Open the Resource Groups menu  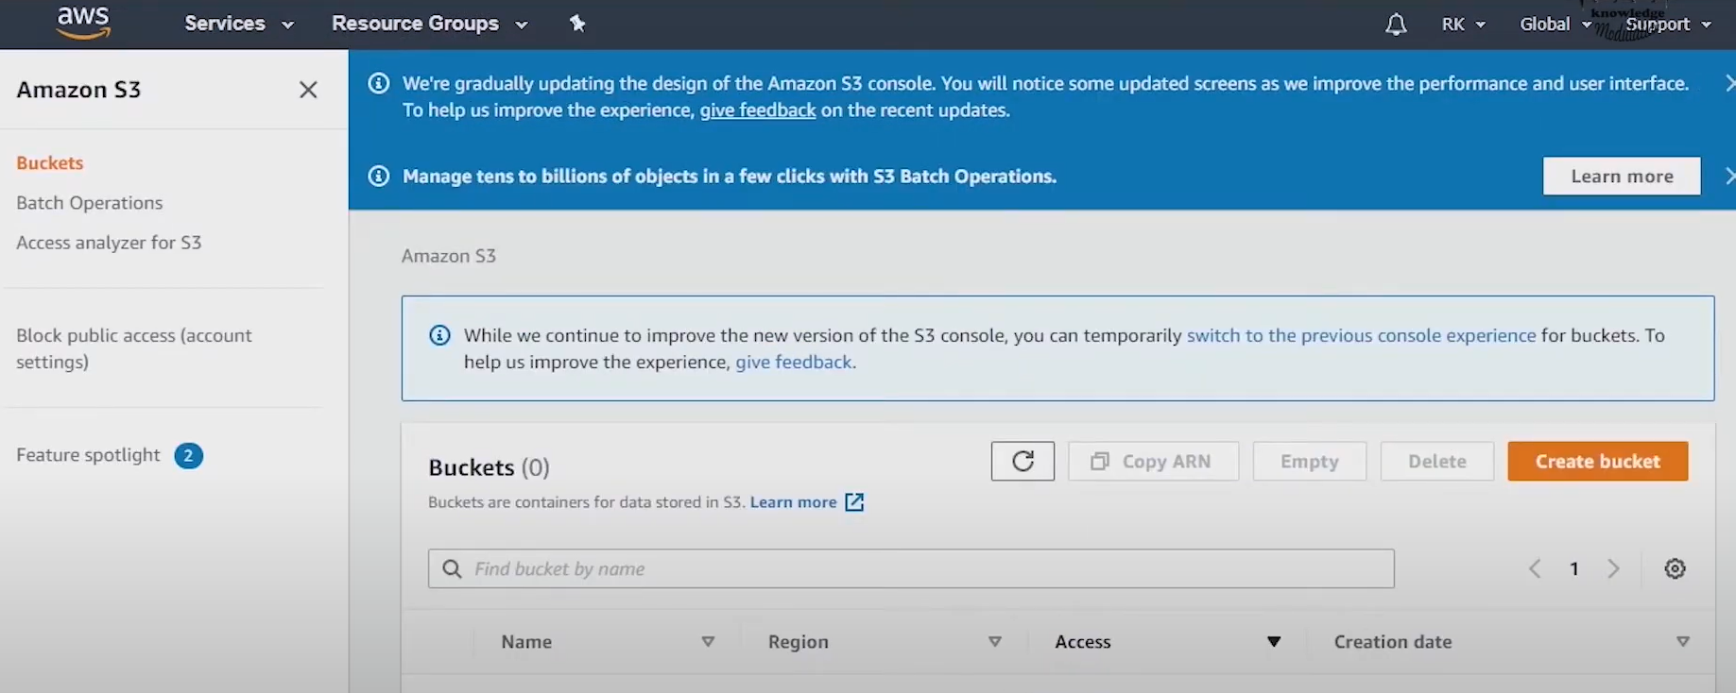pos(429,24)
